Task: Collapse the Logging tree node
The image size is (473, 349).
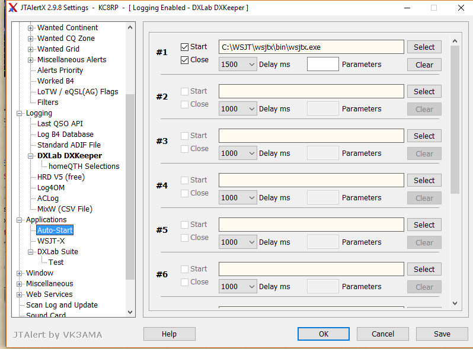Action: 20,113
